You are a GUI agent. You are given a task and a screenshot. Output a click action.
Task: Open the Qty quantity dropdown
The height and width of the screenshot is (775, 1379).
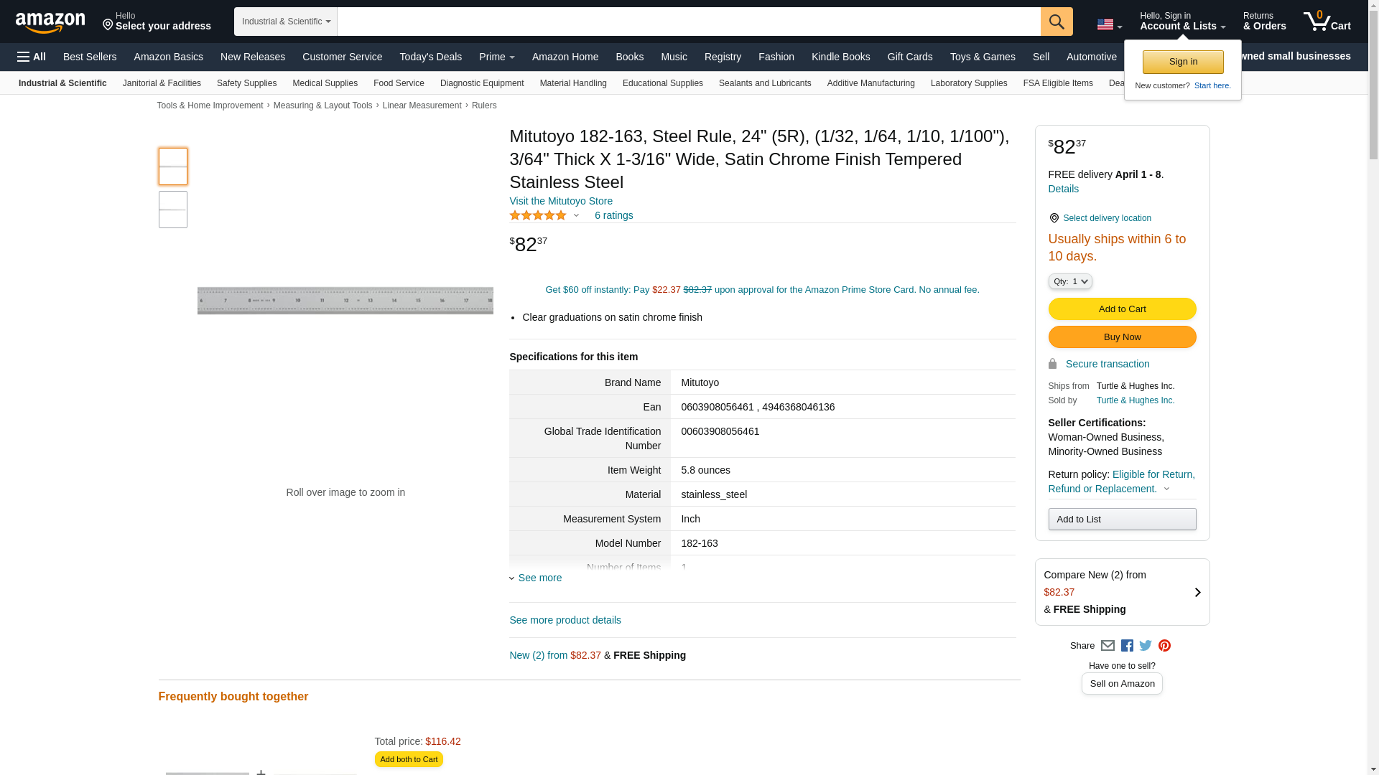[x=1069, y=282]
